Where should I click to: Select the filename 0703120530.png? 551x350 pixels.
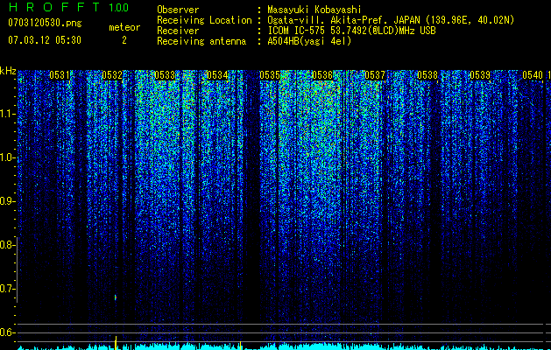[x=45, y=24]
